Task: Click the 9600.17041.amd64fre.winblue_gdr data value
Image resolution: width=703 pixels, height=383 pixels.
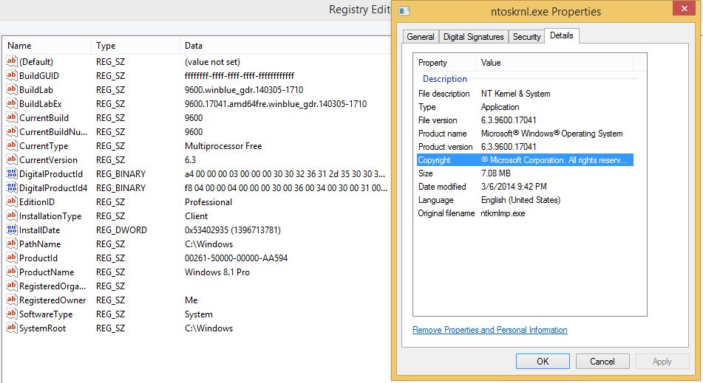Action: (276, 104)
